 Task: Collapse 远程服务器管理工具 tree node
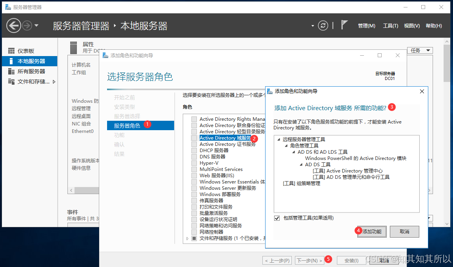point(279,140)
